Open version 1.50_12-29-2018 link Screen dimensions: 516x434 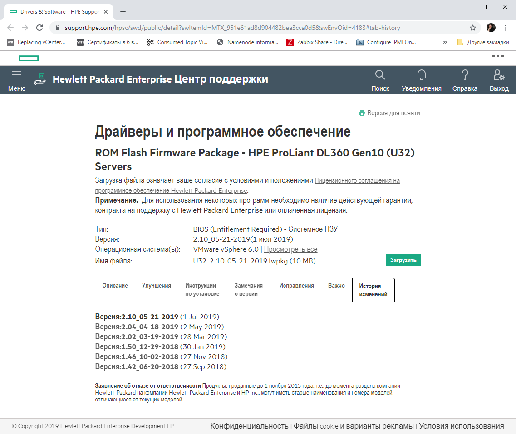tap(137, 346)
